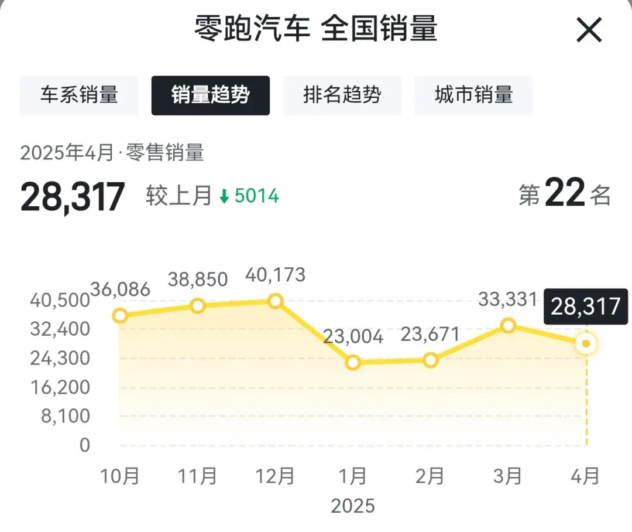
Task: Click the 23,671 value label
Action: pyautogui.click(x=430, y=334)
